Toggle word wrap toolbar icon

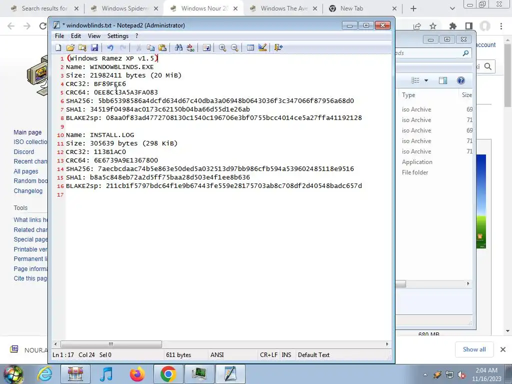[x=206, y=47]
